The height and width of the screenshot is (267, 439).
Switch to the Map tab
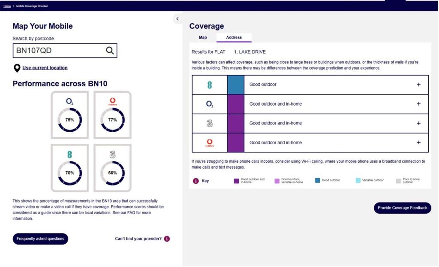pyautogui.click(x=203, y=37)
